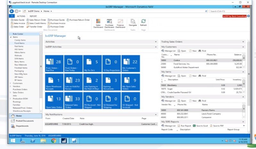Refresh the page via ribbon
Image resolution: width=256 pixels, height=149 pixels.
pos(143,22)
